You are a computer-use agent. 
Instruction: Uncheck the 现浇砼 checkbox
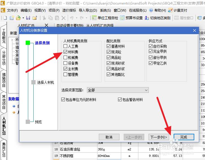click(108, 52)
